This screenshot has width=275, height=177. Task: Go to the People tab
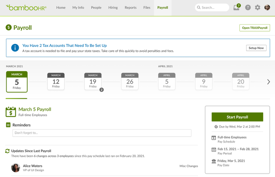click(96, 8)
